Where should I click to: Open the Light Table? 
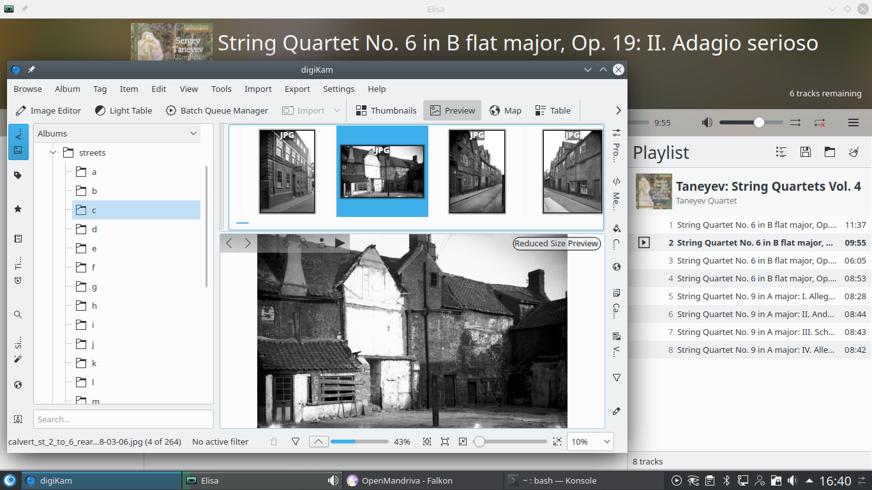click(x=123, y=110)
